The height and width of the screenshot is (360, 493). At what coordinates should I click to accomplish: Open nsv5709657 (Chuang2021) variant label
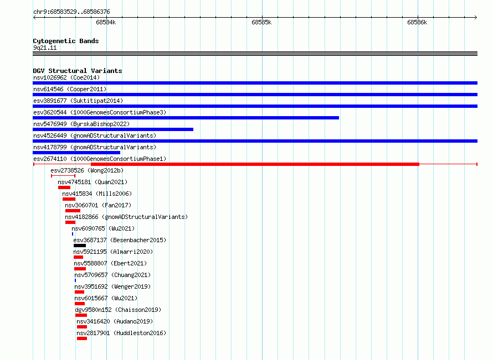click(x=112, y=275)
